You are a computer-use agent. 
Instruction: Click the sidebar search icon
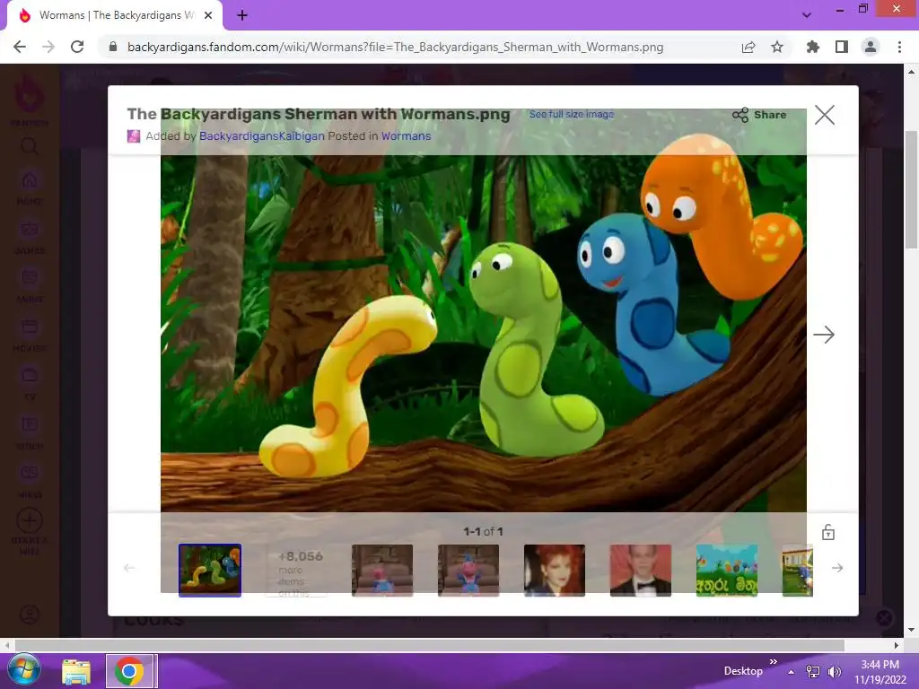(x=29, y=145)
